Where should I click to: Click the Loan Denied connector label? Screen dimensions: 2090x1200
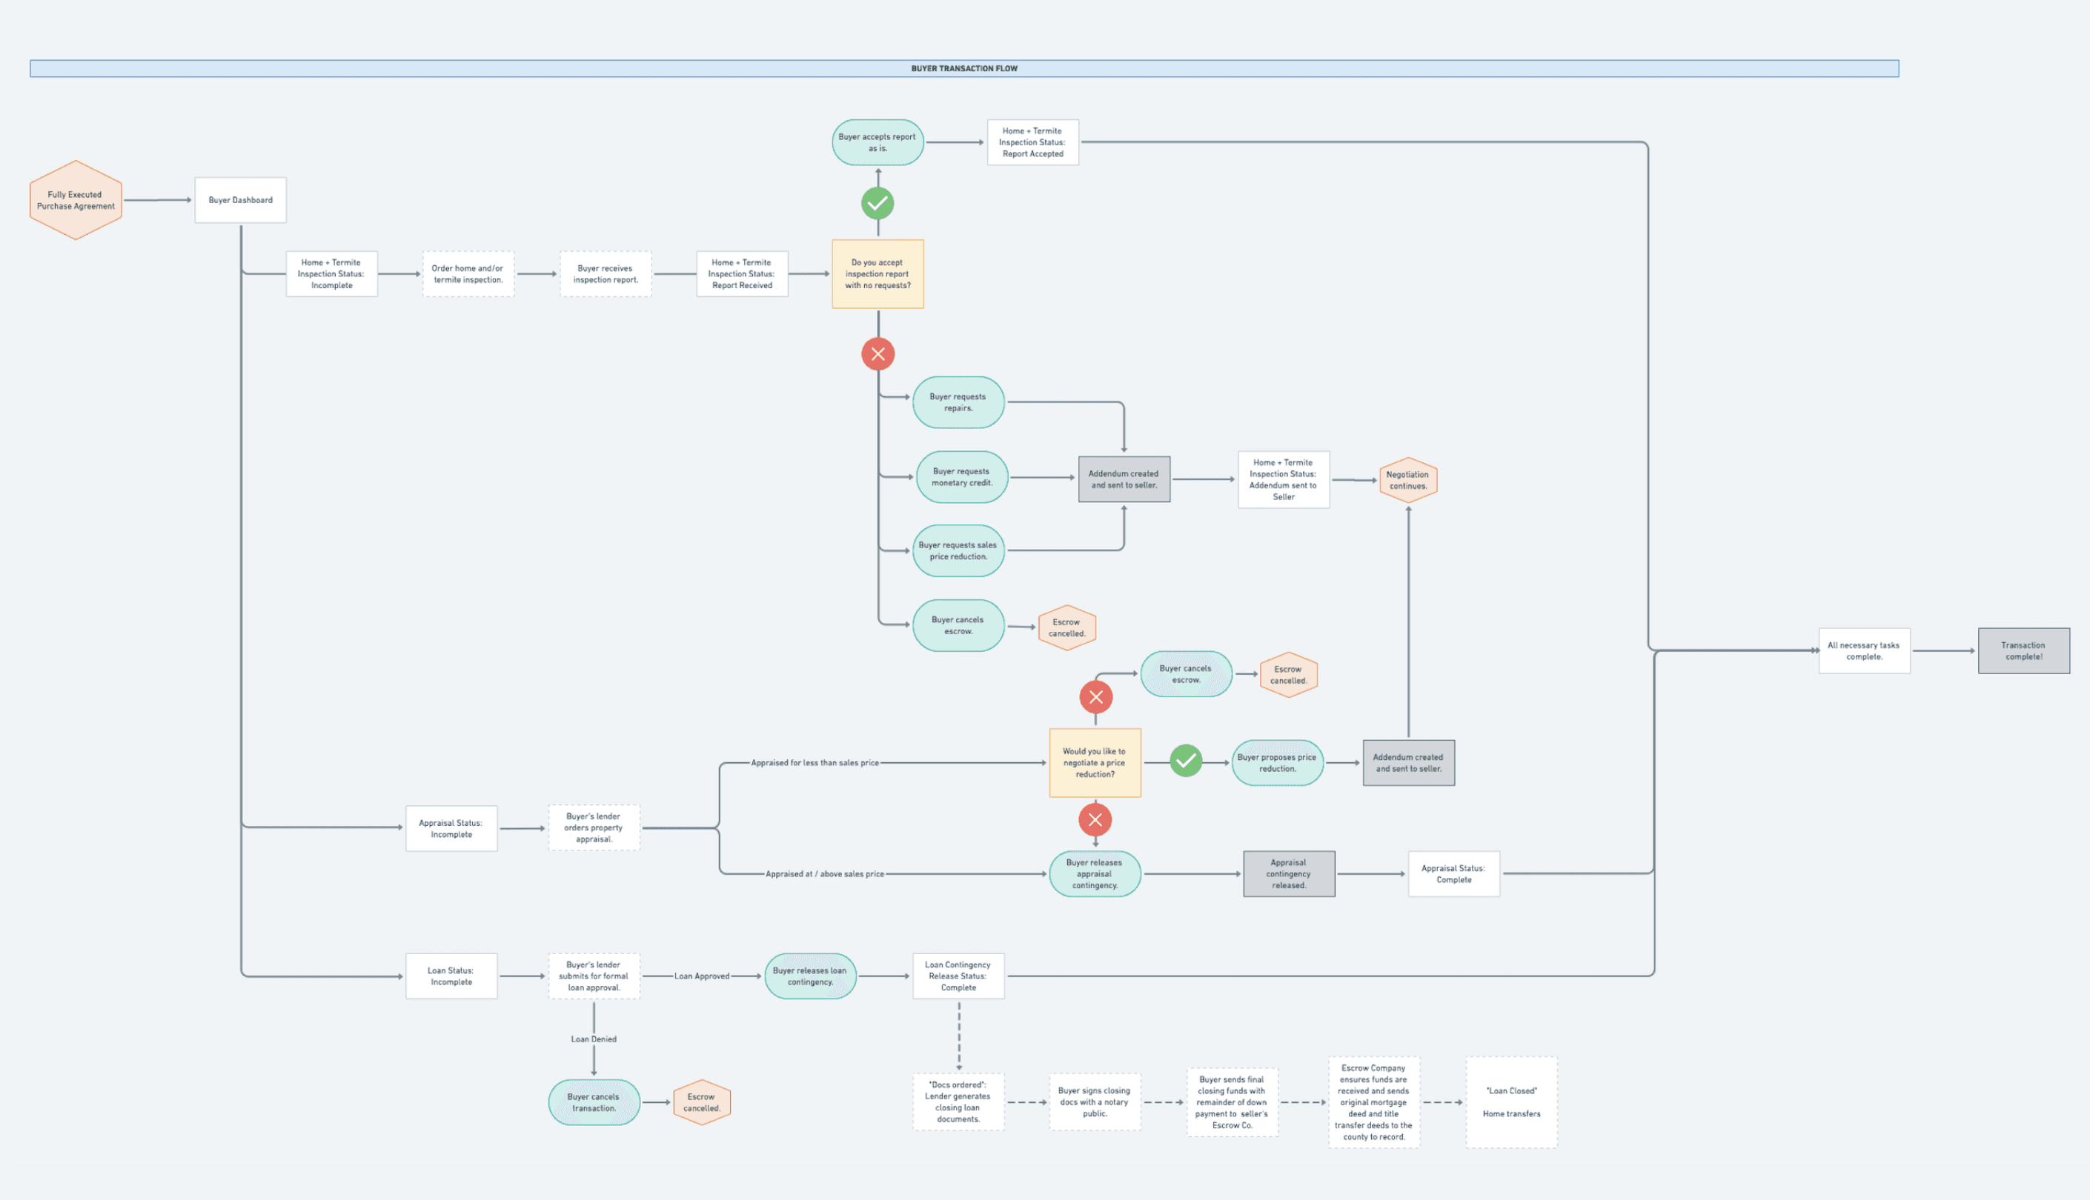coord(594,1039)
